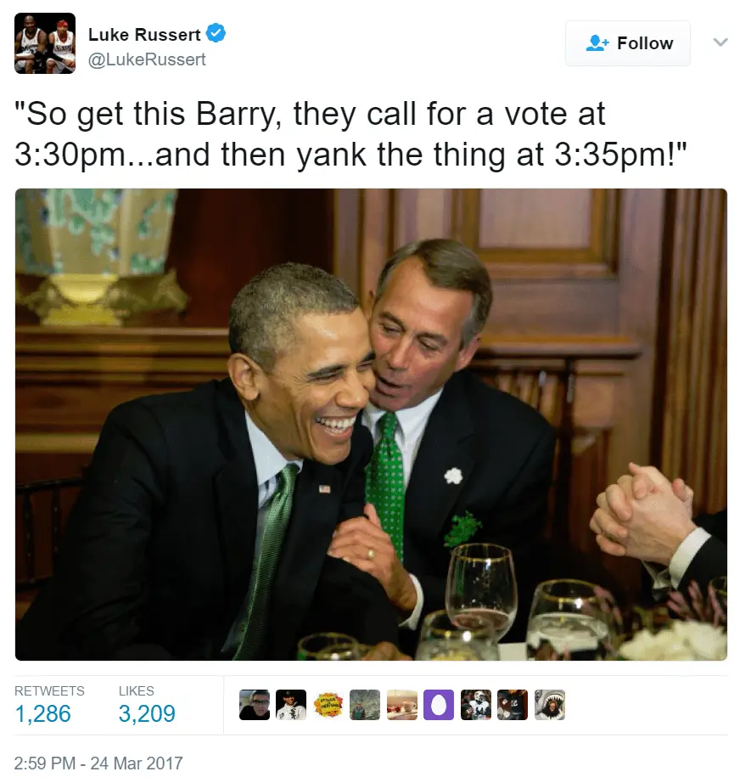Viewport: 751px width, 783px height.
Task: Expand the tweet options chevron menu
Action: tap(720, 42)
